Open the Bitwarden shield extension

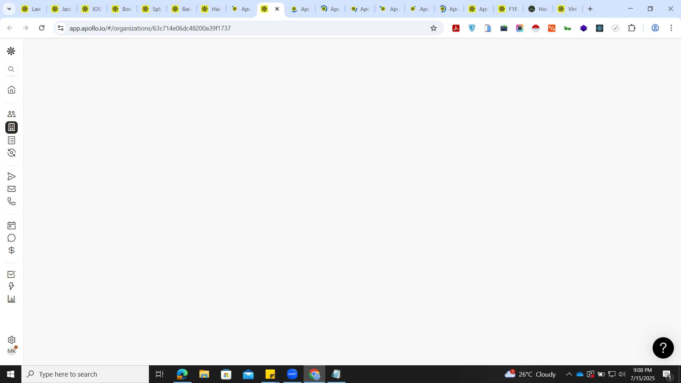[472, 28]
